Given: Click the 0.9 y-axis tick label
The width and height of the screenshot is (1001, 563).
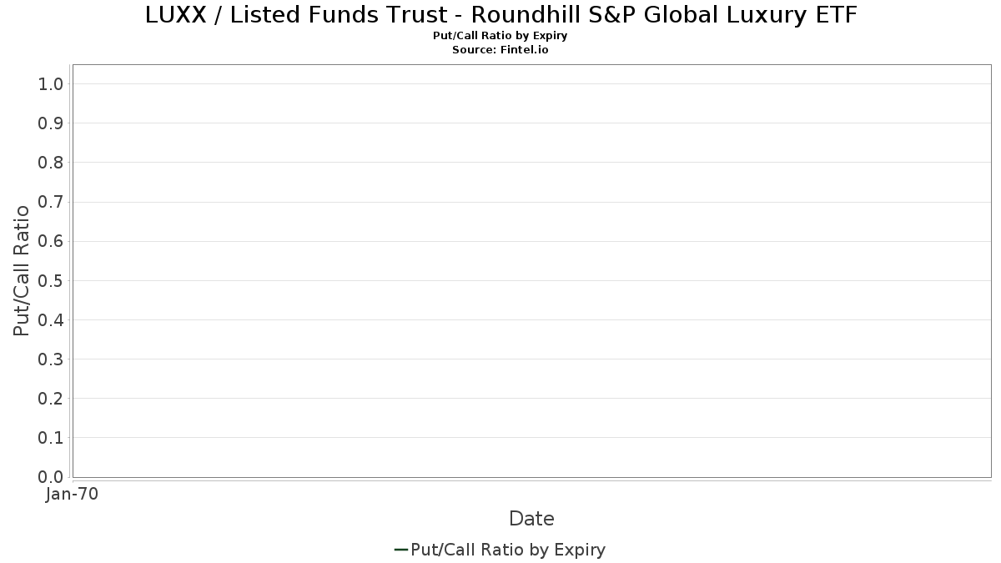Looking at the screenshot, I should pyautogui.click(x=51, y=123).
